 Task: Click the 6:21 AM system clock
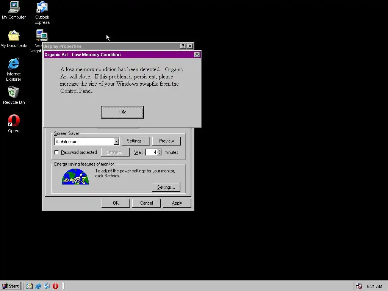point(374,286)
